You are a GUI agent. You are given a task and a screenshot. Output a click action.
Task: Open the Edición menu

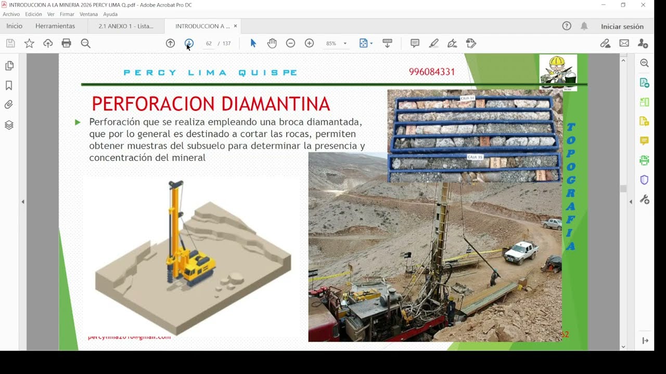pos(33,14)
